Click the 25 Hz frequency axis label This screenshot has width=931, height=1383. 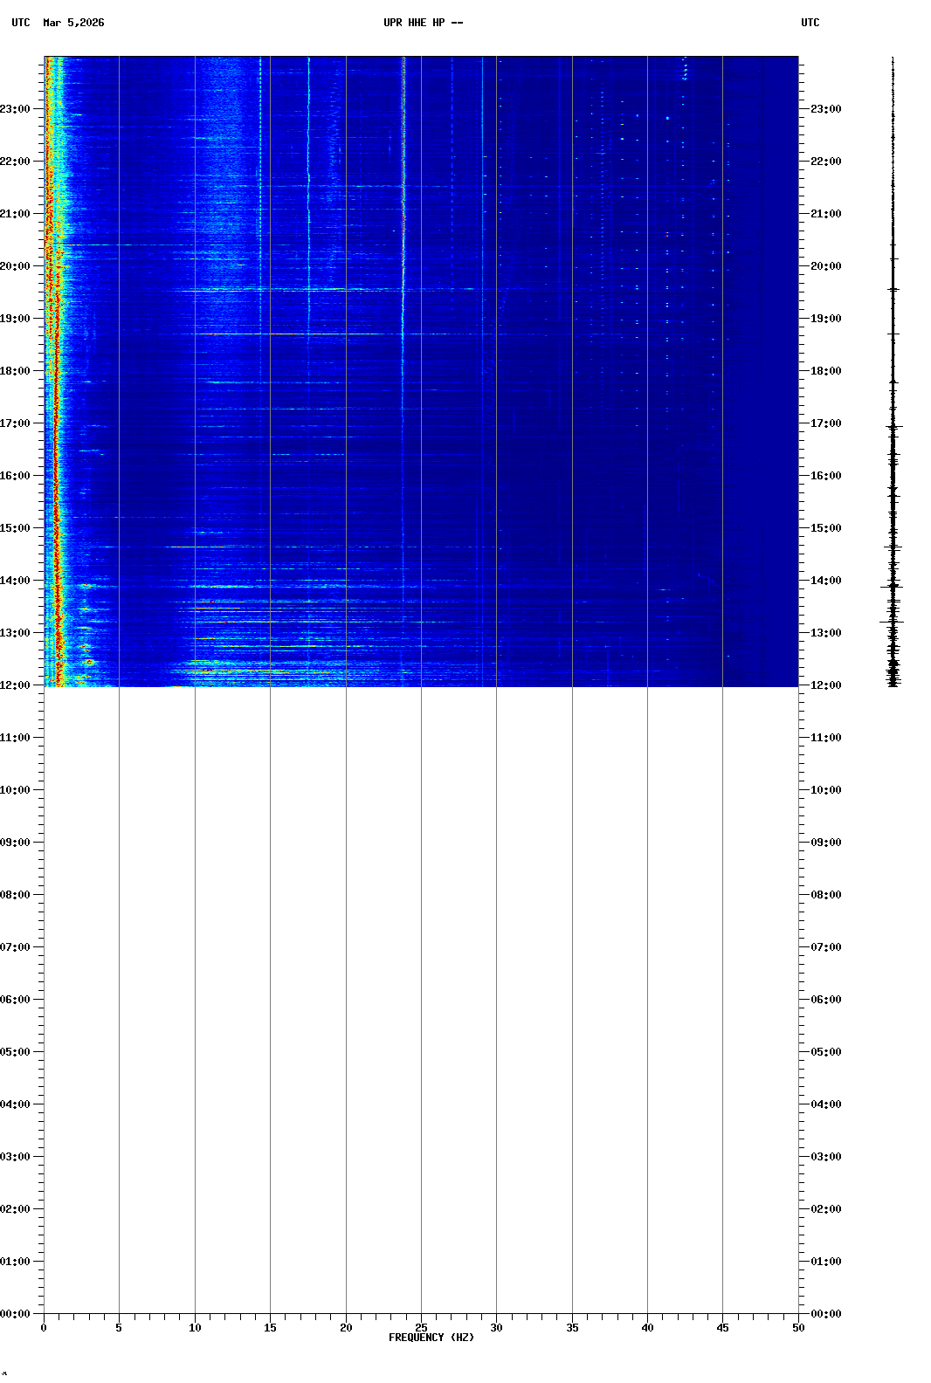(421, 1328)
